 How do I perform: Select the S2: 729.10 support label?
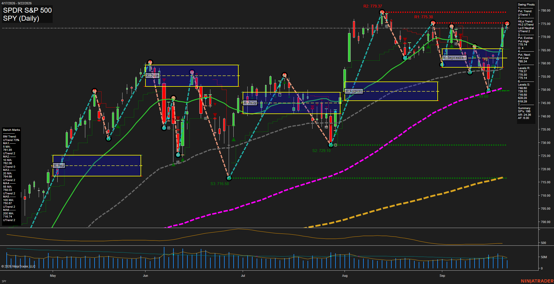(x=322, y=151)
